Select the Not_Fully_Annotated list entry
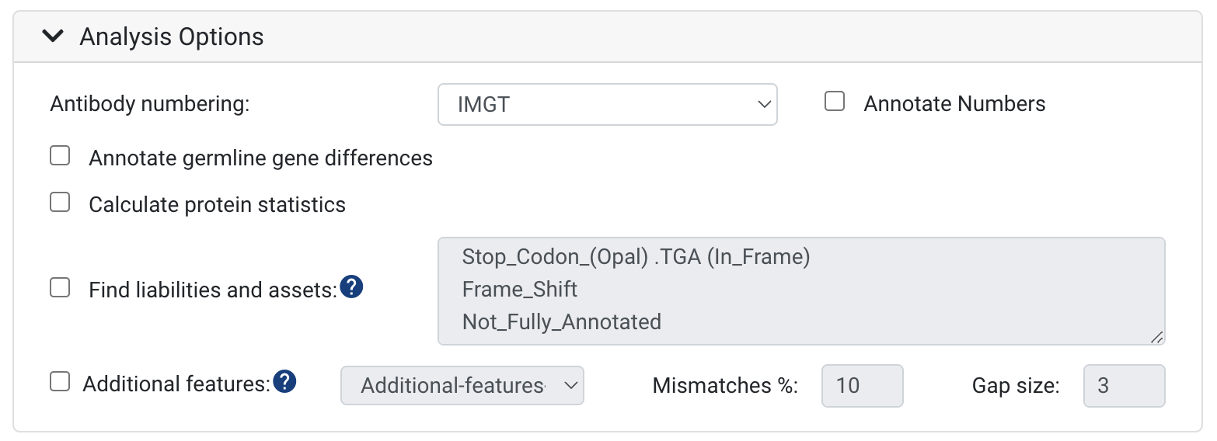The image size is (1217, 441). pyautogui.click(x=562, y=321)
